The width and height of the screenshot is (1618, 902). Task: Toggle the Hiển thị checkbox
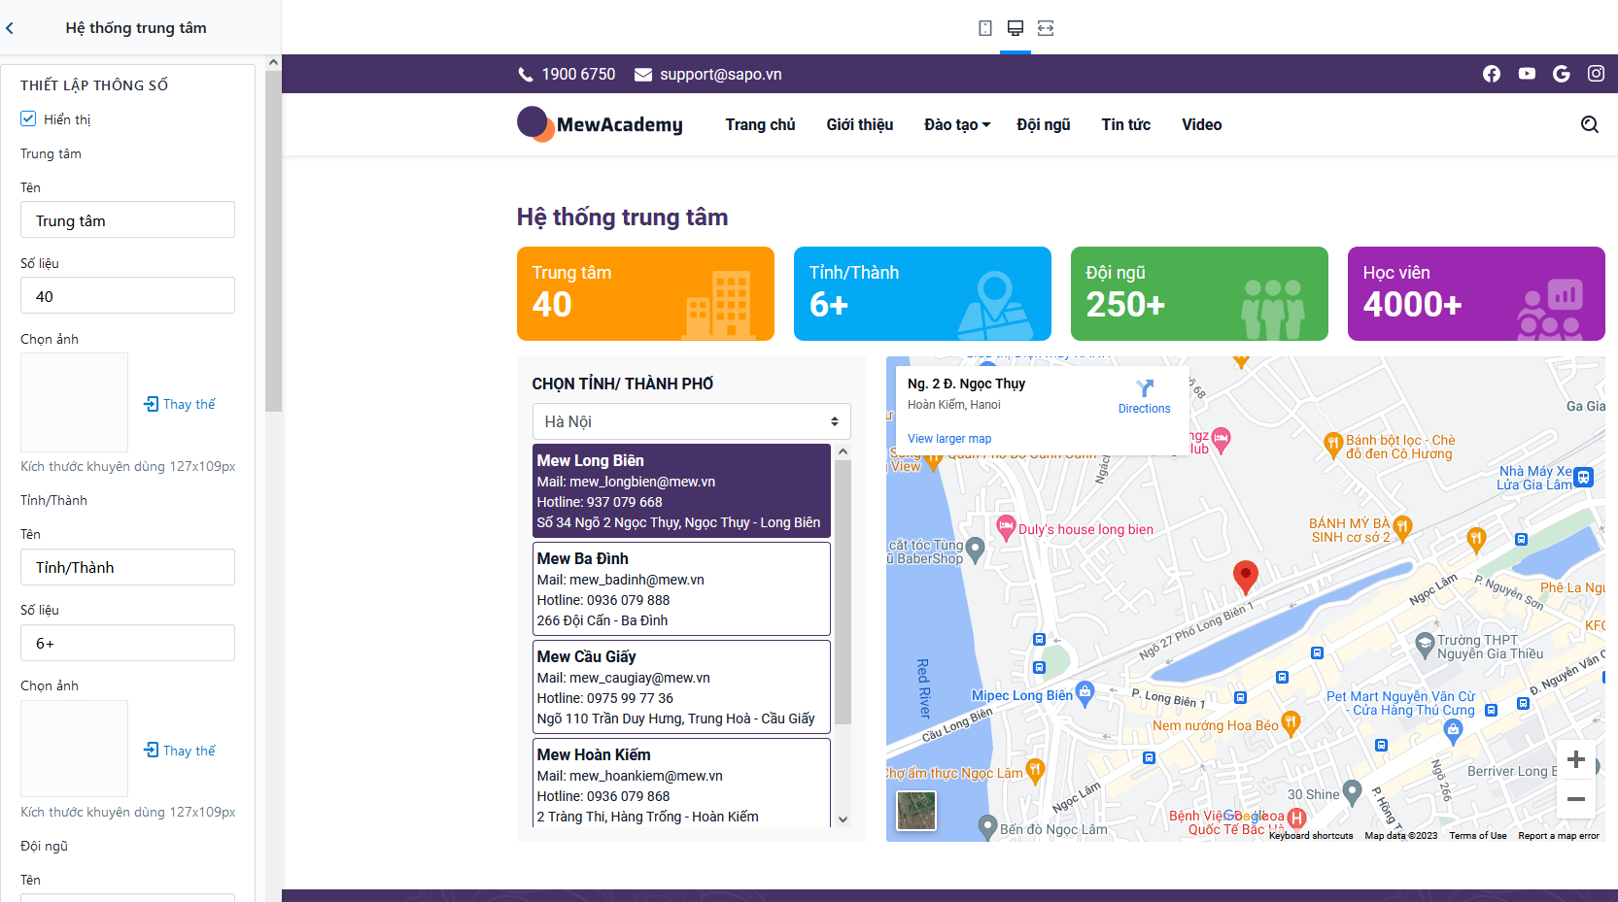[x=28, y=118]
